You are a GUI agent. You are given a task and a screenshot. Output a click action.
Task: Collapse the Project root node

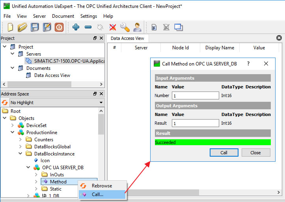[x=5, y=47]
